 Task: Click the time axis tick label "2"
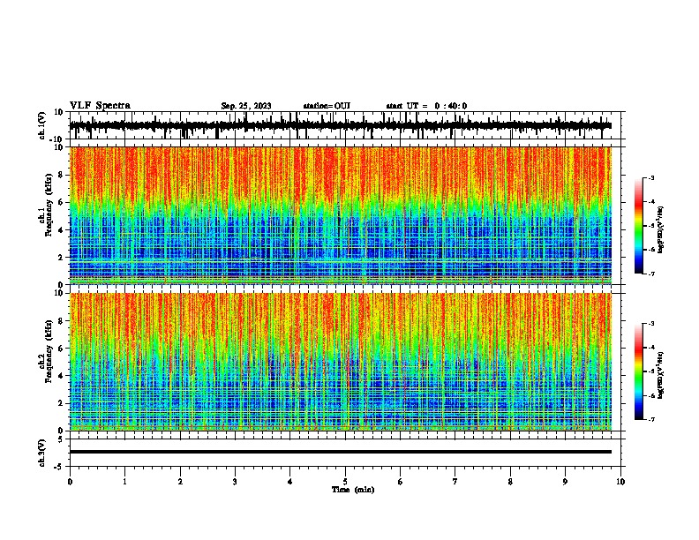tap(180, 482)
